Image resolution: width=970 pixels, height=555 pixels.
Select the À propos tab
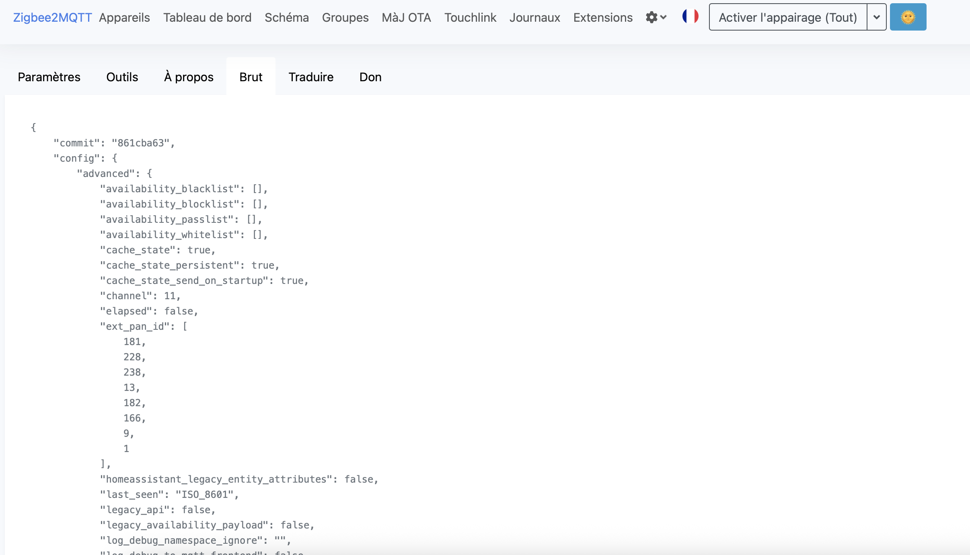pyautogui.click(x=189, y=77)
